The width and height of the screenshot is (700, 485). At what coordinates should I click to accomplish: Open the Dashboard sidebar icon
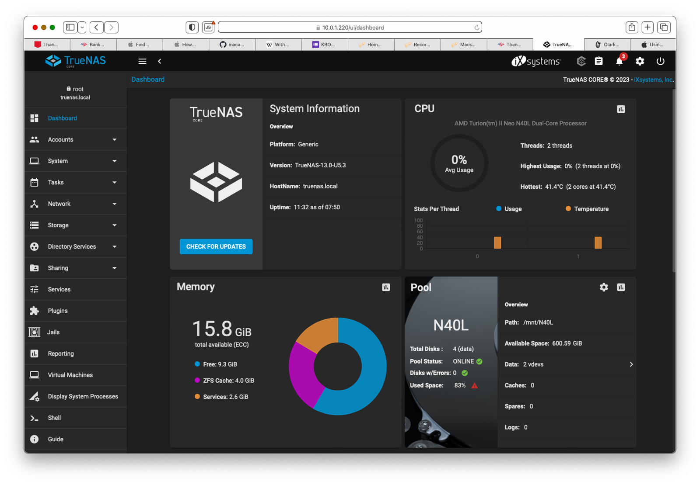(x=34, y=118)
